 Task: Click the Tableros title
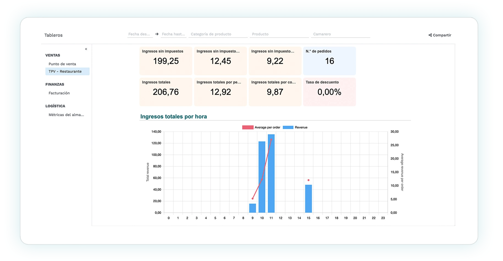click(x=53, y=35)
